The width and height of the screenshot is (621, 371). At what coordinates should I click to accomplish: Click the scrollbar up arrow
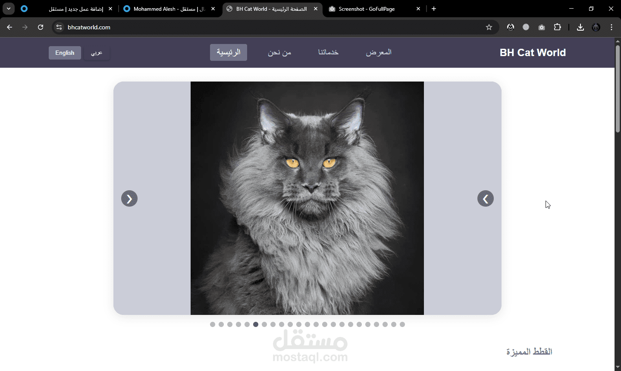tap(618, 41)
